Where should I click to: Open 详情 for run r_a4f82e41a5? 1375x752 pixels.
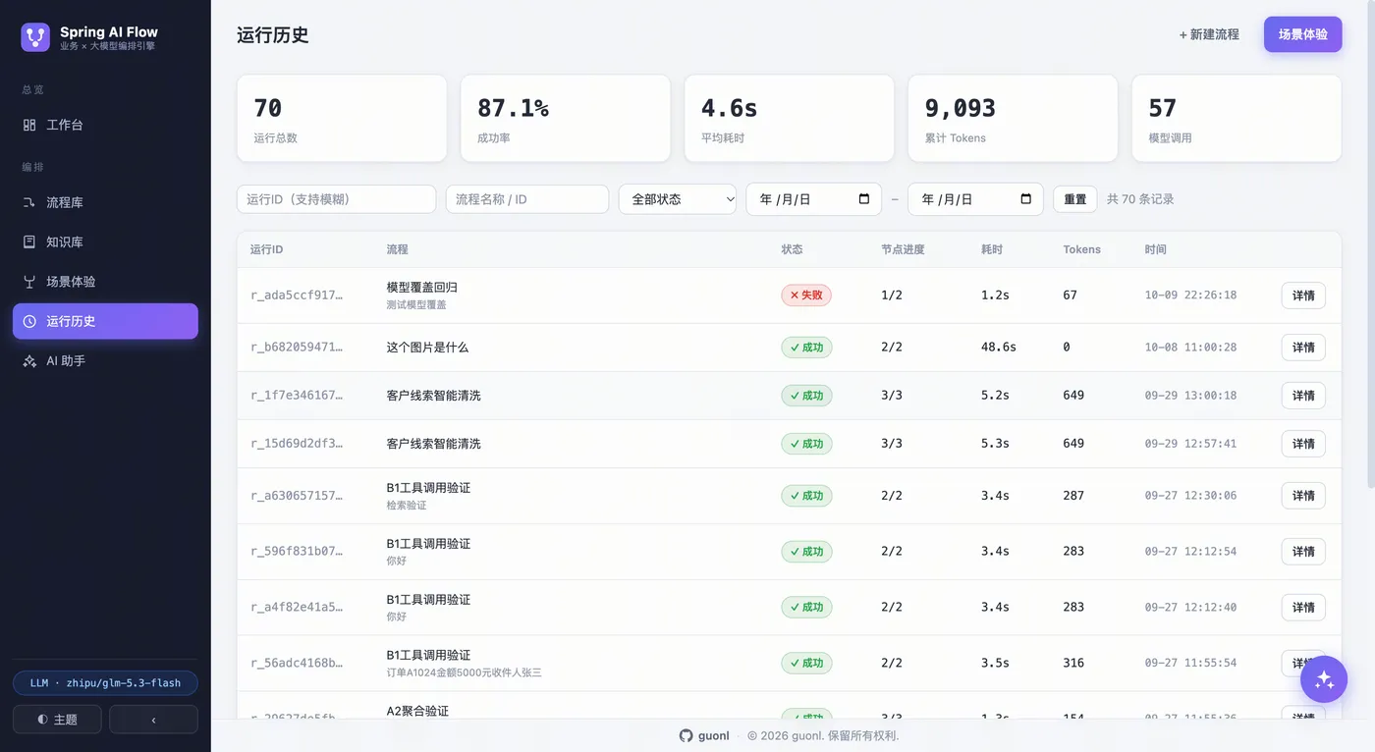1303,608
